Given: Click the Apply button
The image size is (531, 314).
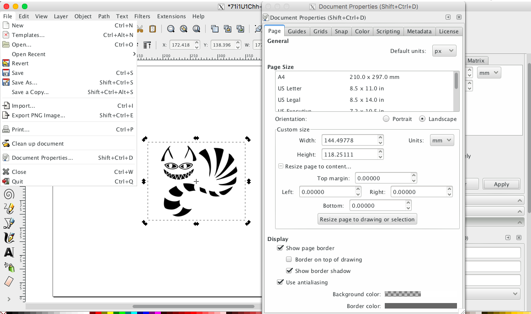Looking at the screenshot, I should click(502, 184).
